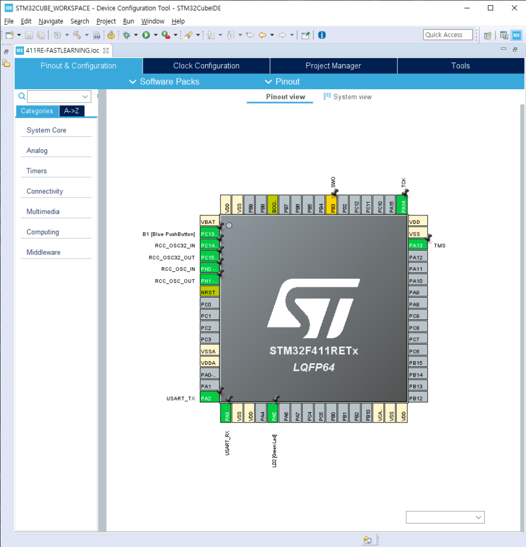The image size is (526, 547).
Task: Click the New file icon in toolbar
Action: click(9, 35)
